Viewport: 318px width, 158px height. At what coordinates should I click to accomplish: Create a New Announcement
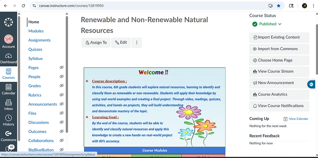click(279, 83)
